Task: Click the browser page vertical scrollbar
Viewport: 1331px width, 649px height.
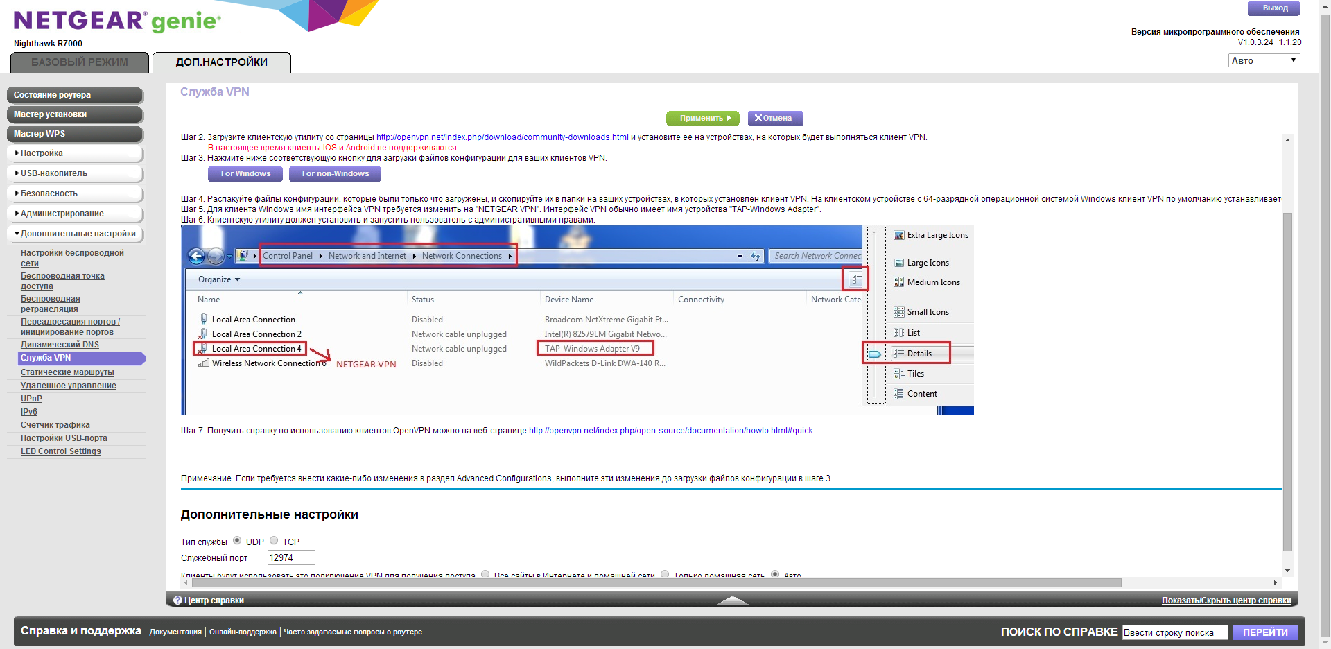Action: 1325,326
